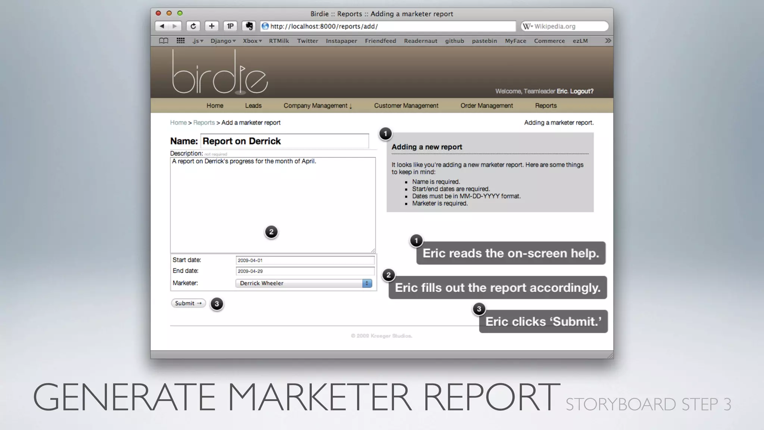
Task: Open the Readernaut bookmark
Action: [420, 41]
